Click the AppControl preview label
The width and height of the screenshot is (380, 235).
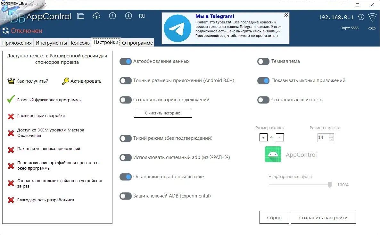click(301, 155)
